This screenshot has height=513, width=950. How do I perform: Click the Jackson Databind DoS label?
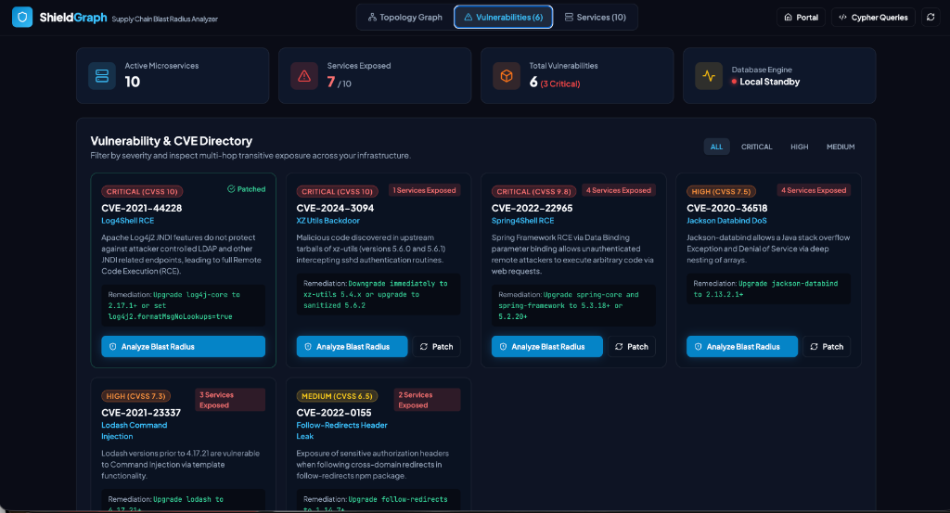(726, 221)
